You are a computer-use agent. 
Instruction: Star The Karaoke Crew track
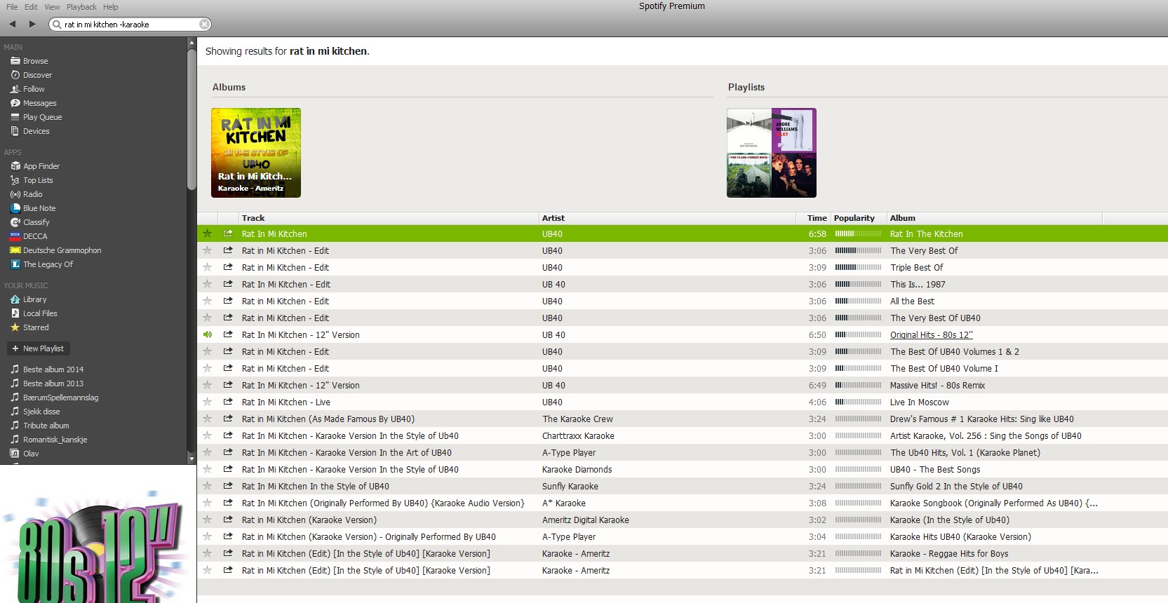point(207,419)
